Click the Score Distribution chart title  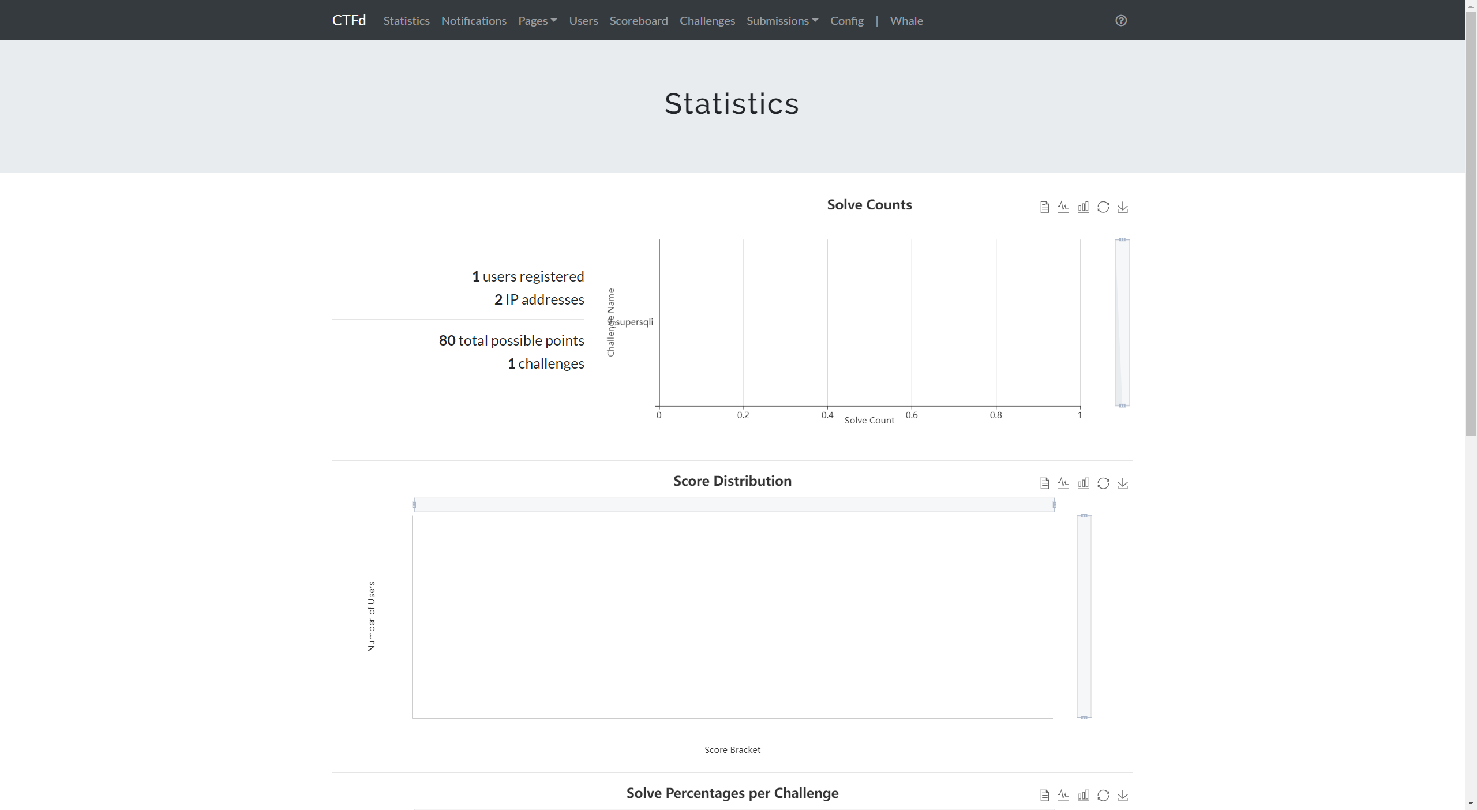coord(732,481)
